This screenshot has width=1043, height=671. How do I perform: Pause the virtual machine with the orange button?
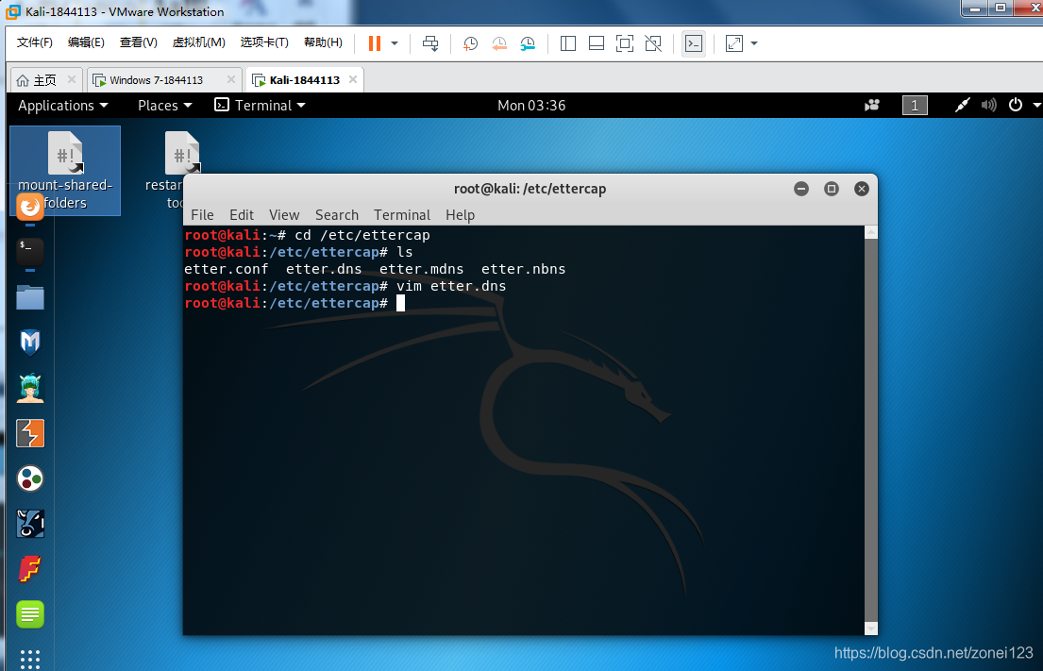point(375,43)
